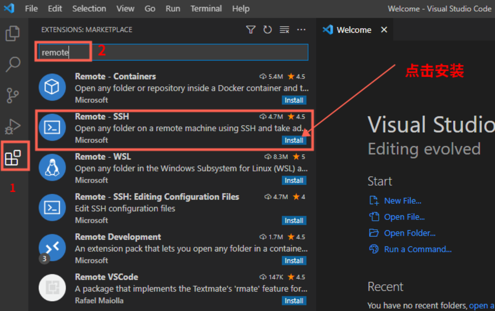Click the Open Folder... link
Screen dimensions: 495x311
pos(409,233)
